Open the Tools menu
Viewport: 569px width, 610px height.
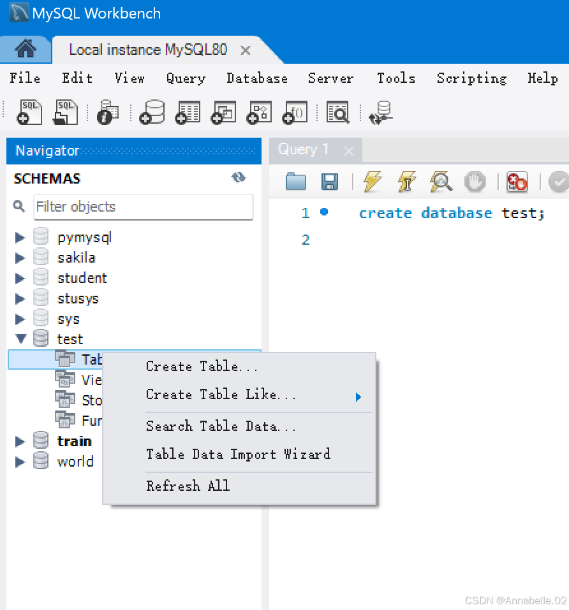point(396,78)
